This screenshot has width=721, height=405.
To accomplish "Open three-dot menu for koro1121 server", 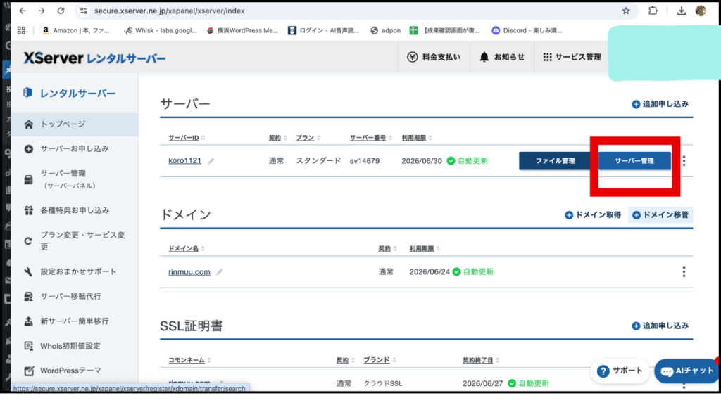I will pos(684,161).
